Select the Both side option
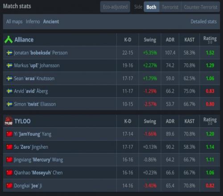Viewport: 223px width, 196px height. click(x=151, y=7)
